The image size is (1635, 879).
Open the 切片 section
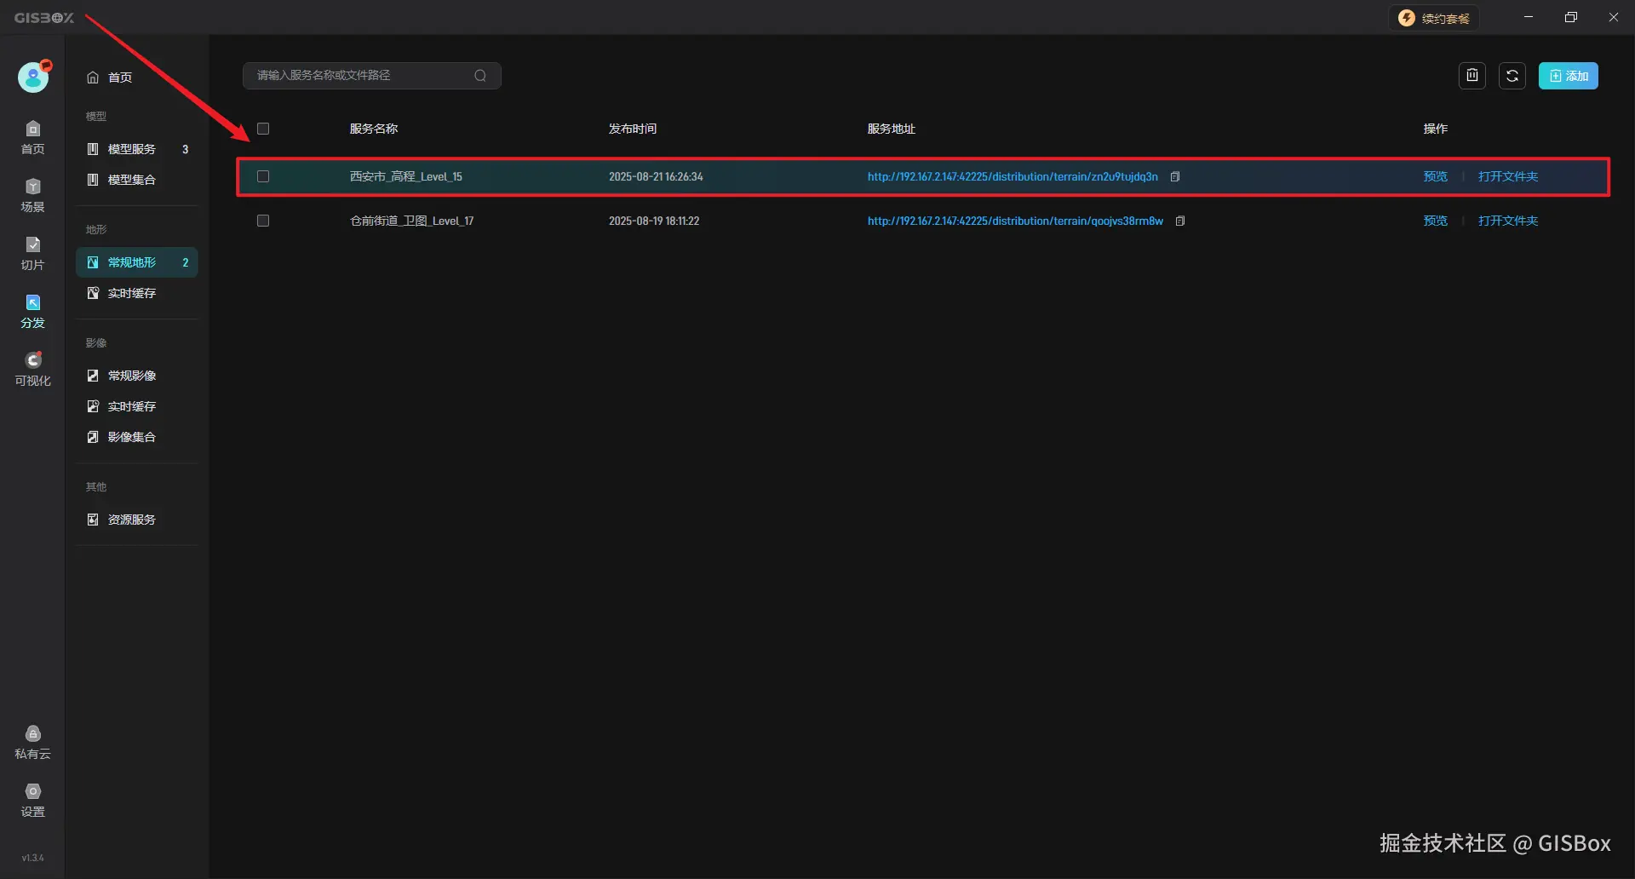tap(32, 254)
